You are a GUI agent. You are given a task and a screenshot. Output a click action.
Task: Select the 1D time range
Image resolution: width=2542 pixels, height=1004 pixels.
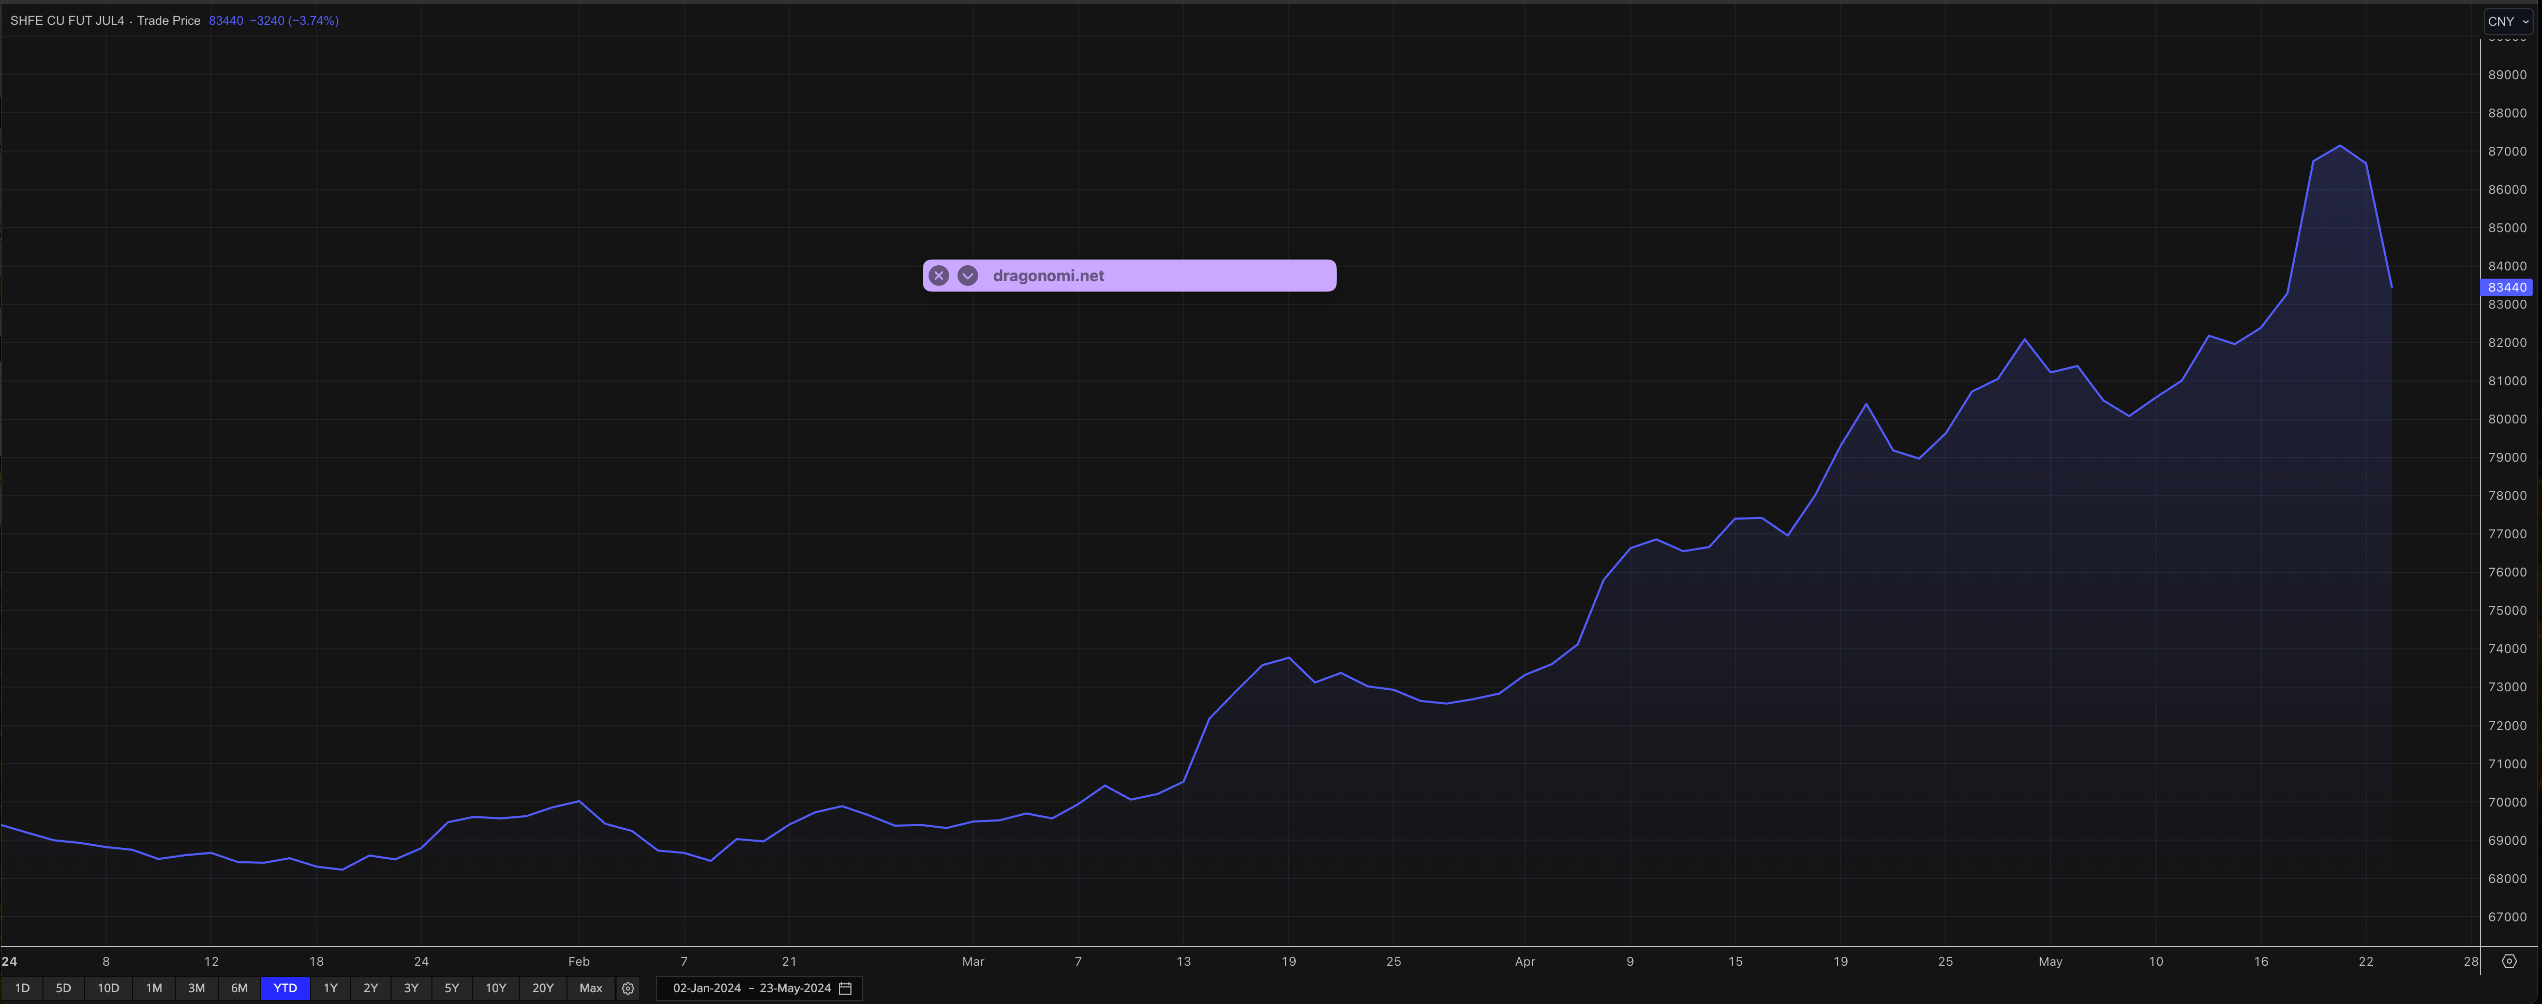[x=22, y=988]
